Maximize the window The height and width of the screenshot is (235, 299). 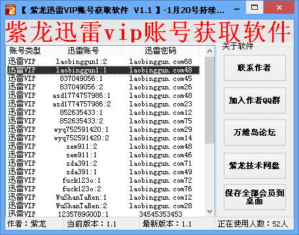pos(255,7)
